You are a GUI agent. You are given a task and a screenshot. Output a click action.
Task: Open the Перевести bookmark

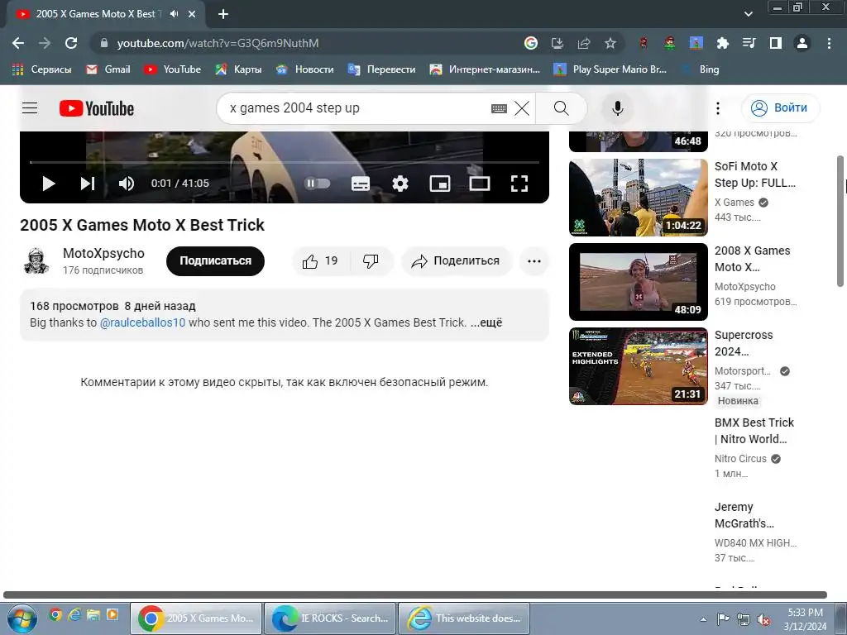pyautogui.click(x=382, y=69)
